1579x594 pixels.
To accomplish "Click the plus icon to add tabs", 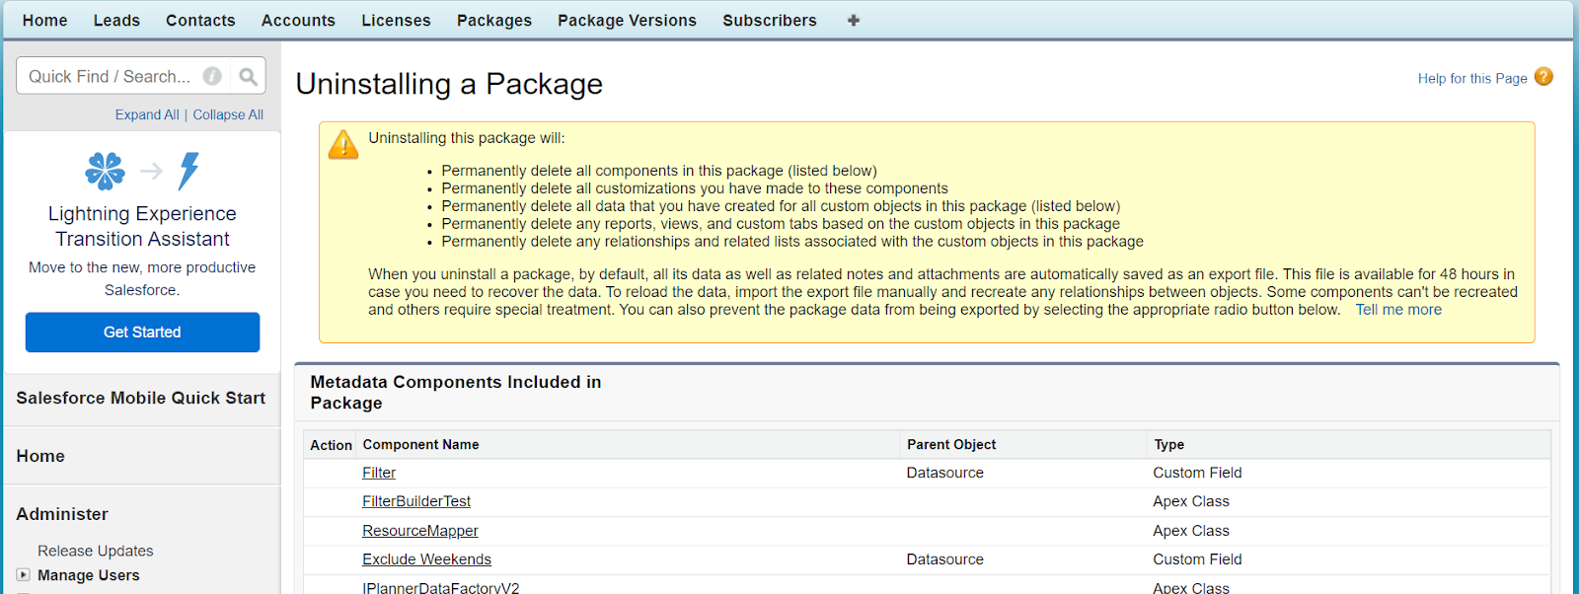I will pyautogui.click(x=854, y=20).
